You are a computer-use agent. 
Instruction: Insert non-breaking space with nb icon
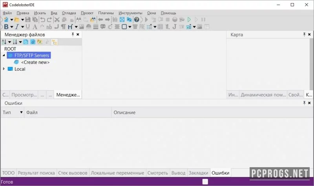point(49,27)
